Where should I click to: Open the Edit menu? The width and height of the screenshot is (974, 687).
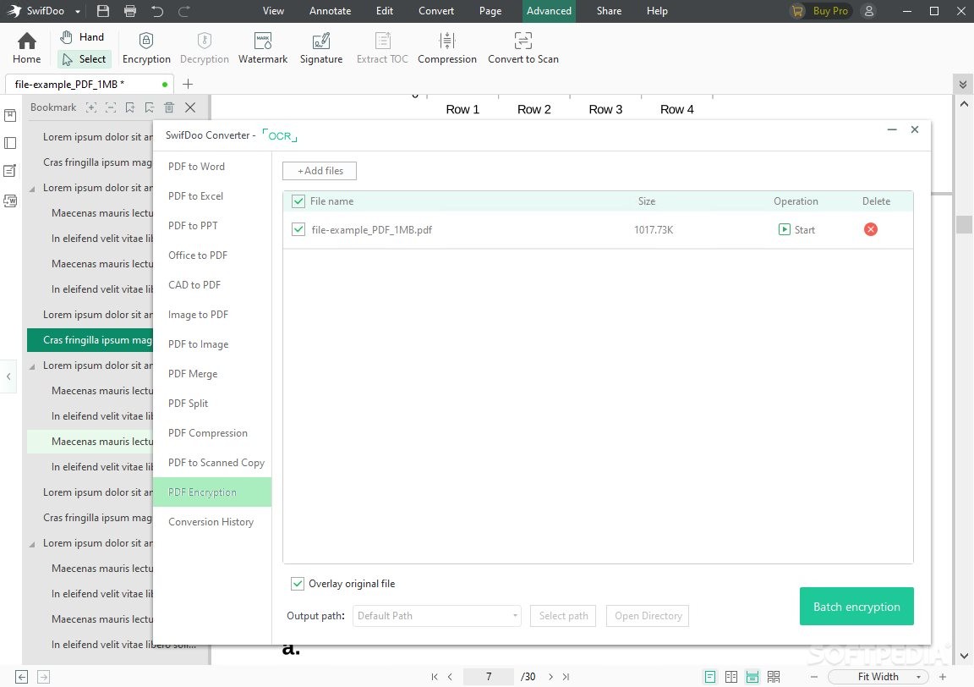click(x=385, y=11)
